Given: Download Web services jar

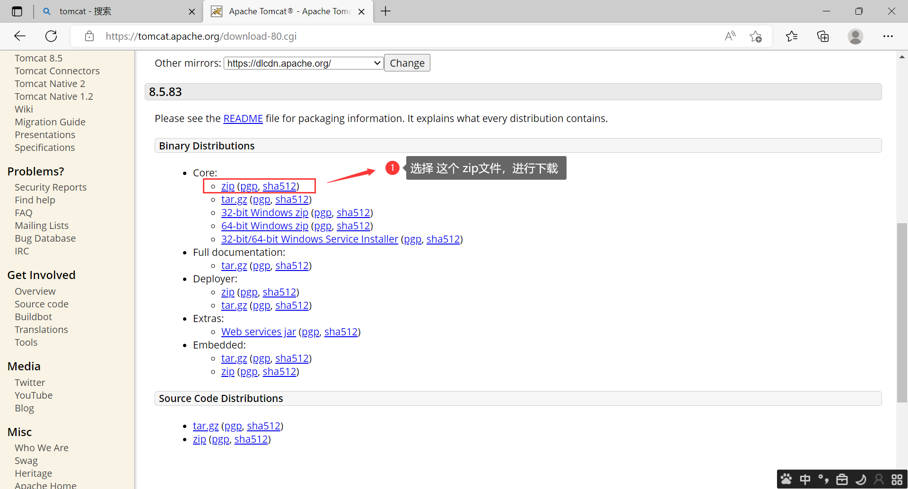Looking at the screenshot, I should click(x=259, y=332).
